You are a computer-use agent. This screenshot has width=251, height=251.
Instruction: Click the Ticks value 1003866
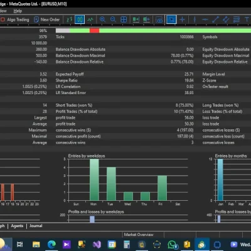coord(186,37)
